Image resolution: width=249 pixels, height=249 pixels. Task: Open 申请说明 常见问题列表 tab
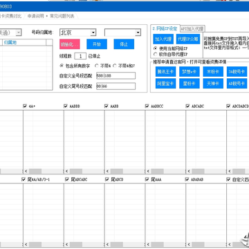click(50, 16)
